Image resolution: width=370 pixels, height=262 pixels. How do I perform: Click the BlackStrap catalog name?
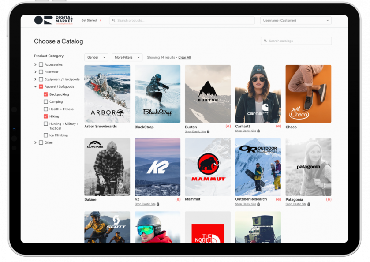pos(144,127)
